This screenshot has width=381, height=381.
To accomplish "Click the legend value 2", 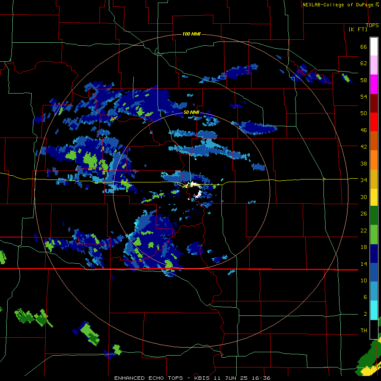I will pyautogui.click(x=365, y=314).
